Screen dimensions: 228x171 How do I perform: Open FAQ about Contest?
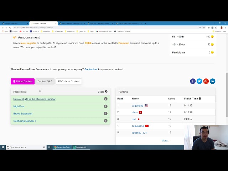click(x=69, y=82)
